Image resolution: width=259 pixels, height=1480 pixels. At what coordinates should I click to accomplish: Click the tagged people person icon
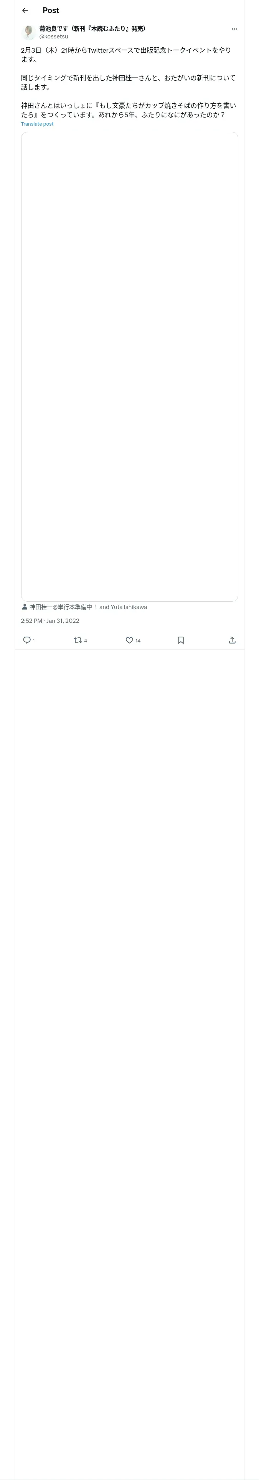pyautogui.click(x=25, y=607)
